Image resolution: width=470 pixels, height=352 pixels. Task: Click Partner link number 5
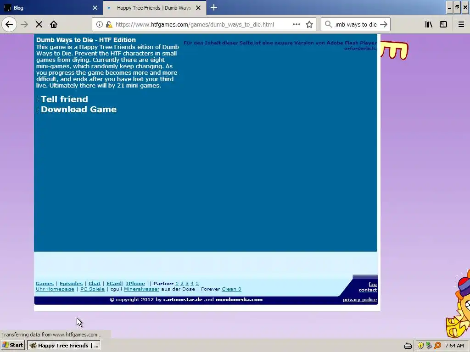pyautogui.click(x=197, y=283)
